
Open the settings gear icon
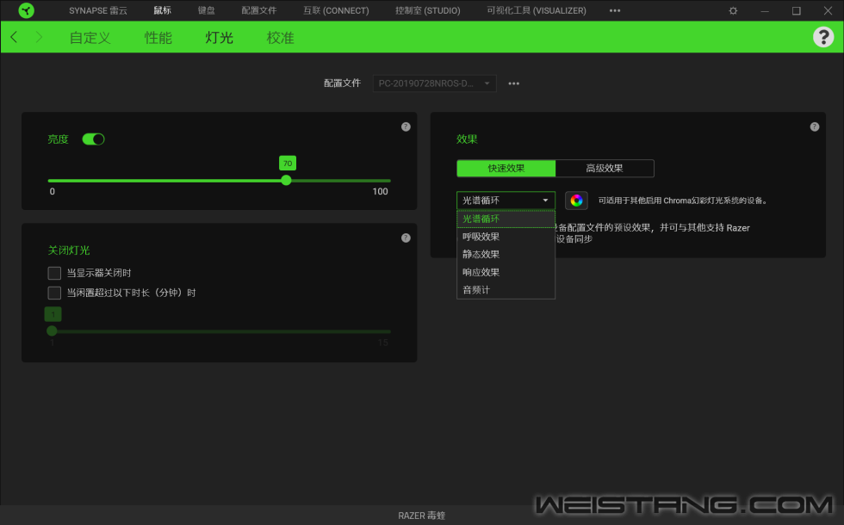733,10
